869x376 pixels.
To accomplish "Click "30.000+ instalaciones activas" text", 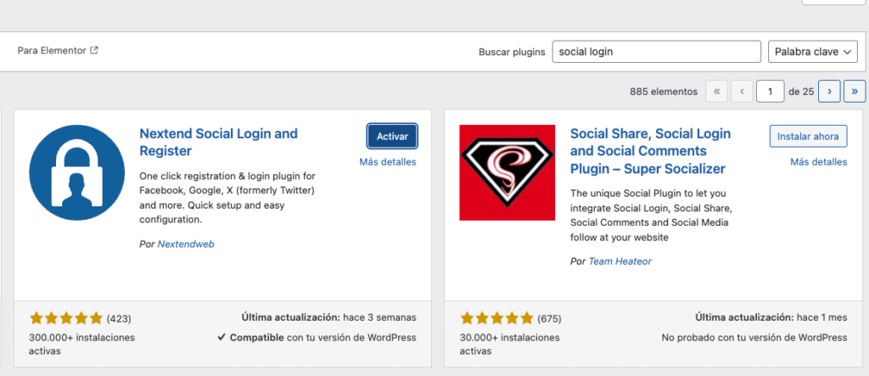I will [x=510, y=344].
